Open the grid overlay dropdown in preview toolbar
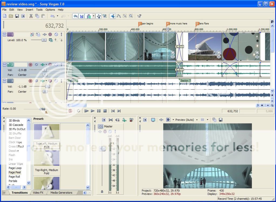The width and height of the screenshot is (276, 202). (207, 120)
